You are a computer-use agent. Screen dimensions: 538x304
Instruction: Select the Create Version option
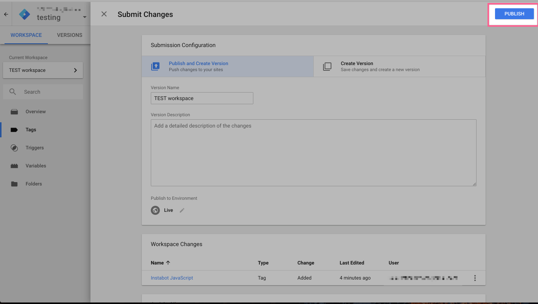[400, 67]
